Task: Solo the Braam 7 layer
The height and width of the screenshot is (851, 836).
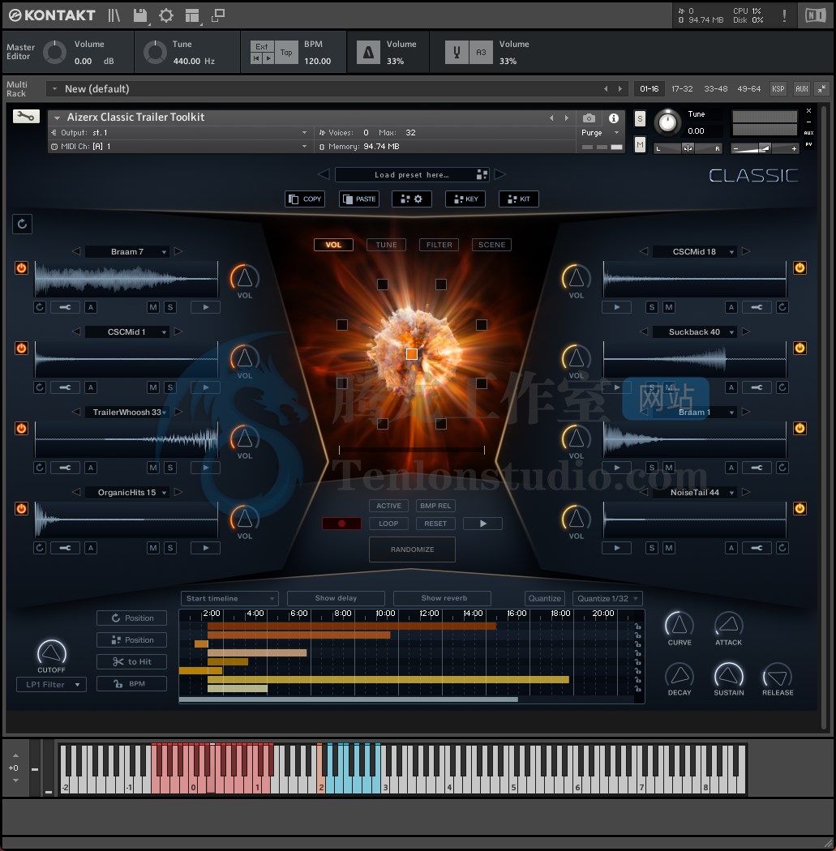Action: 170,307
